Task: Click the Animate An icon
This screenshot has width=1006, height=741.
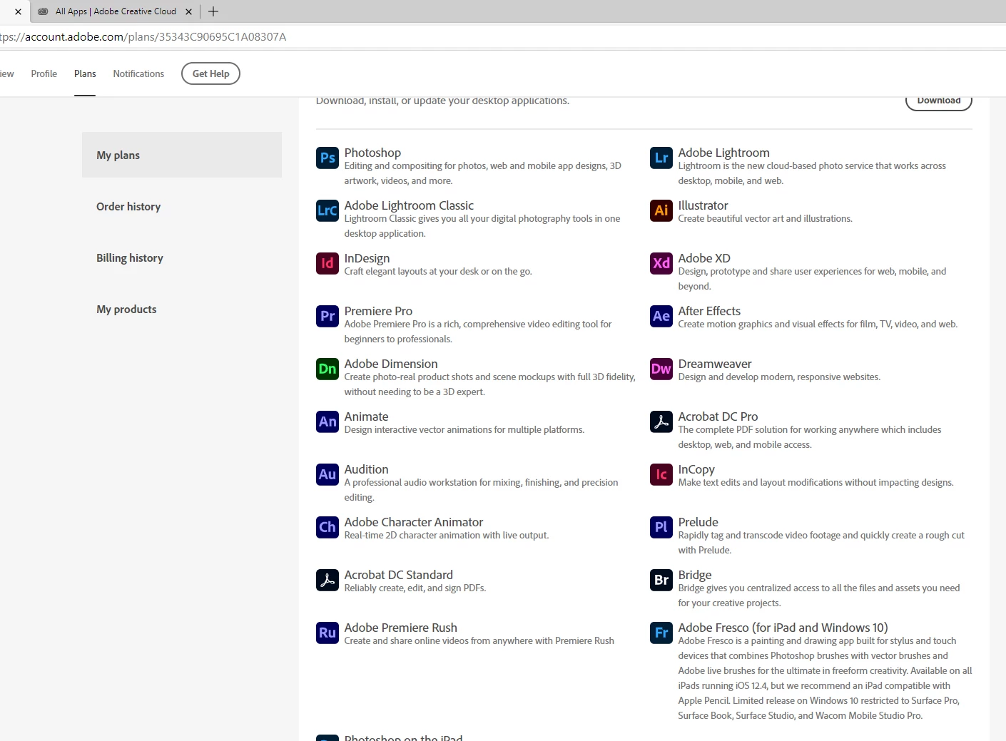Action: click(x=327, y=421)
